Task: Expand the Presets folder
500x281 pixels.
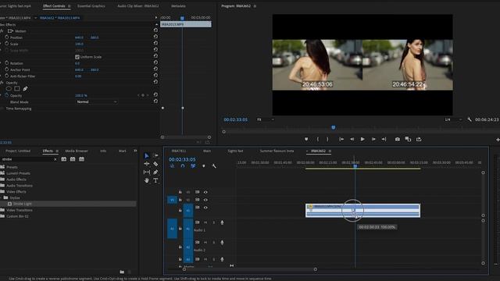Action: pos(2,167)
